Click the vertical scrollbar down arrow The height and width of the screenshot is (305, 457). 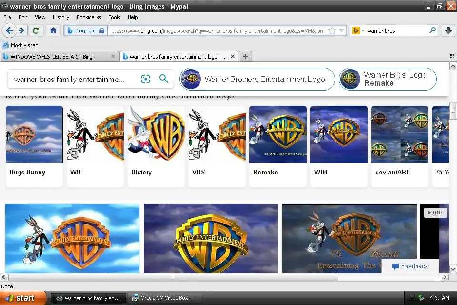pos(453,269)
